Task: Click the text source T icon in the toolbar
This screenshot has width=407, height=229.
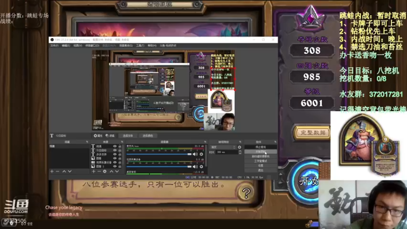Action: pyautogui.click(x=52, y=136)
